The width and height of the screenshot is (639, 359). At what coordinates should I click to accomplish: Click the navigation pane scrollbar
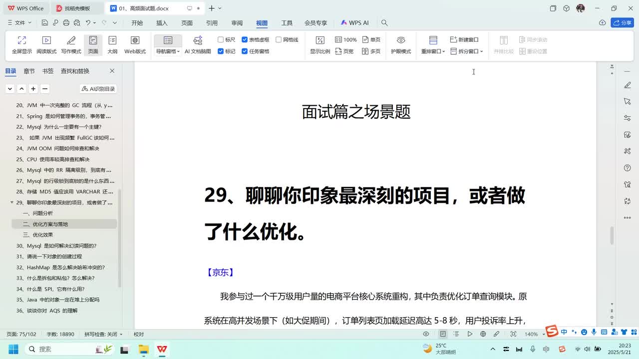[119, 238]
